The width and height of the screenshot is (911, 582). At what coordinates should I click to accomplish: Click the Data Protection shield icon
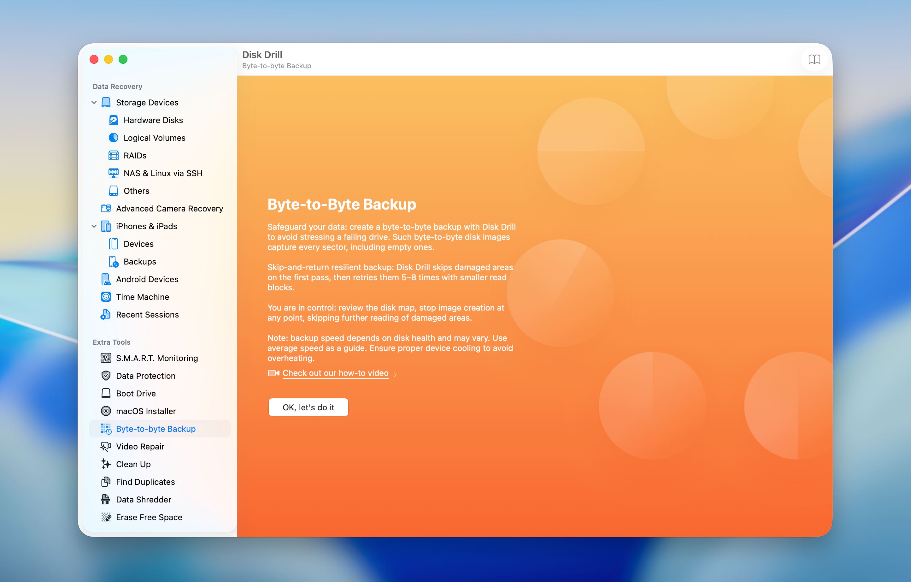pos(106,376)
